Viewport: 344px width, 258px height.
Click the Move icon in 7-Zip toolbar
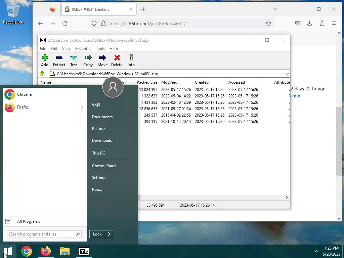(102, 58)
